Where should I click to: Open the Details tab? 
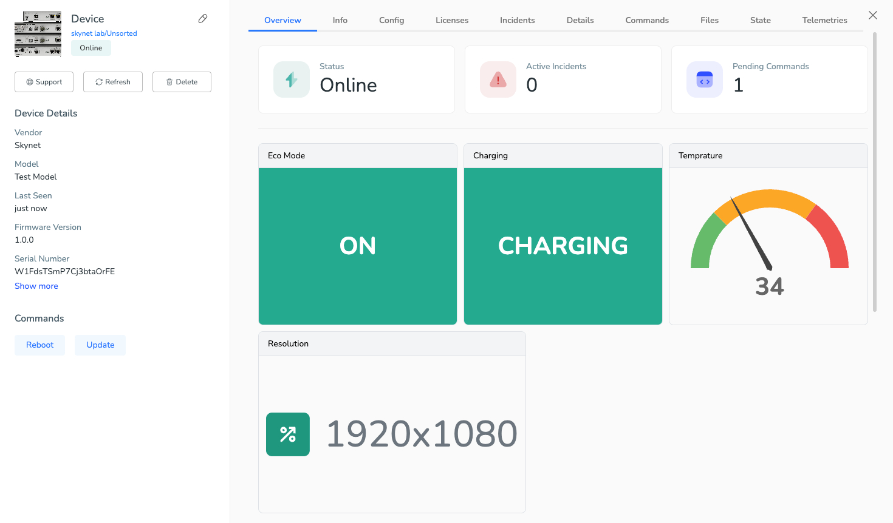tap(580, 20)
